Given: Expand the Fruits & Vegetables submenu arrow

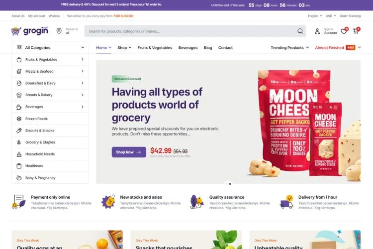Looking at the screenshot, I should tap(83, 59).
